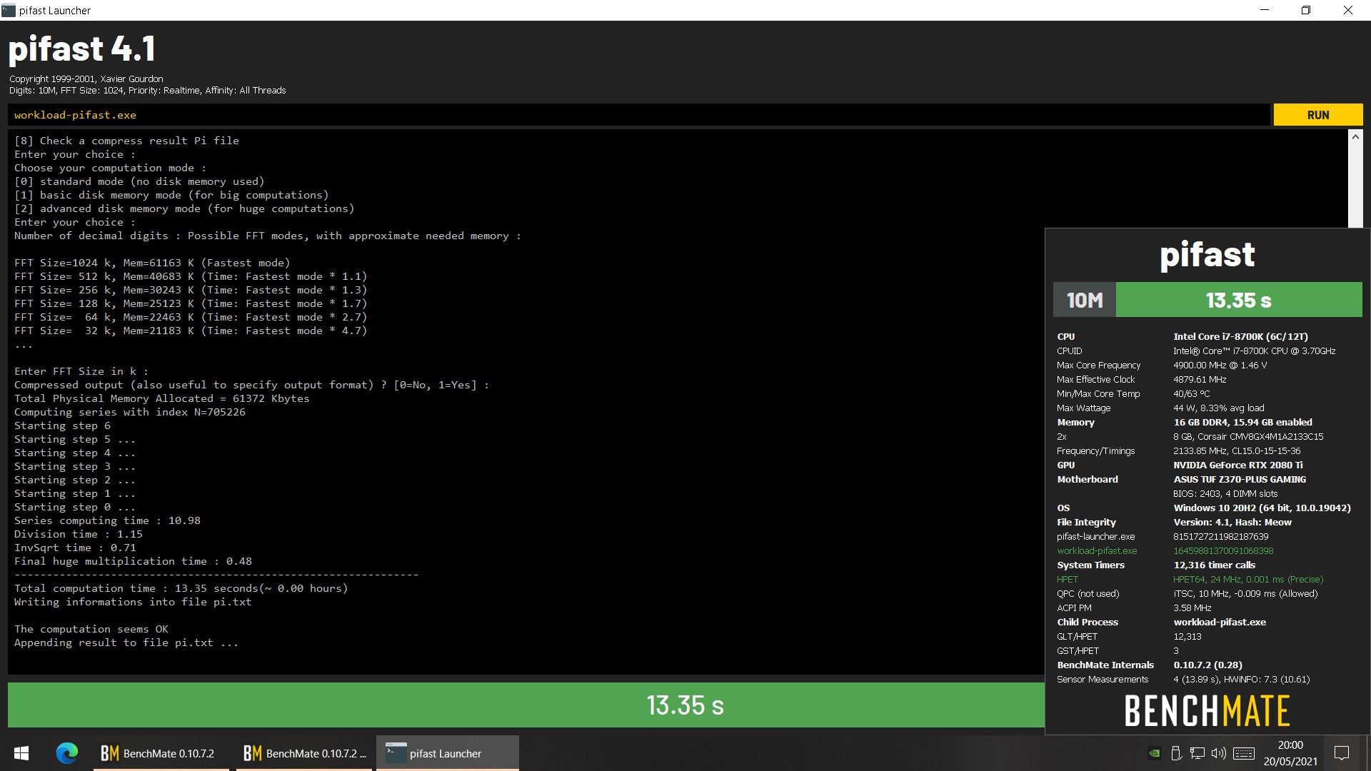The width and height of the screenshot is (1371, 771).
Task: Click the Frequency/Timings 2133.85 MHz value
Action: 1237,450
